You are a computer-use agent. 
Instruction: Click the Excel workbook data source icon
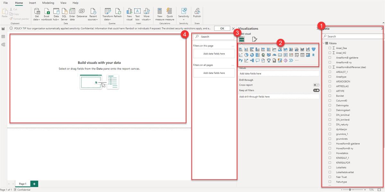point(47,12)
